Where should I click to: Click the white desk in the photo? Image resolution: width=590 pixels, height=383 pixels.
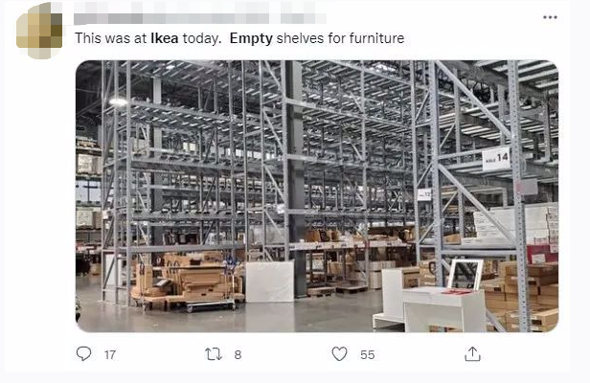point(444,308)
